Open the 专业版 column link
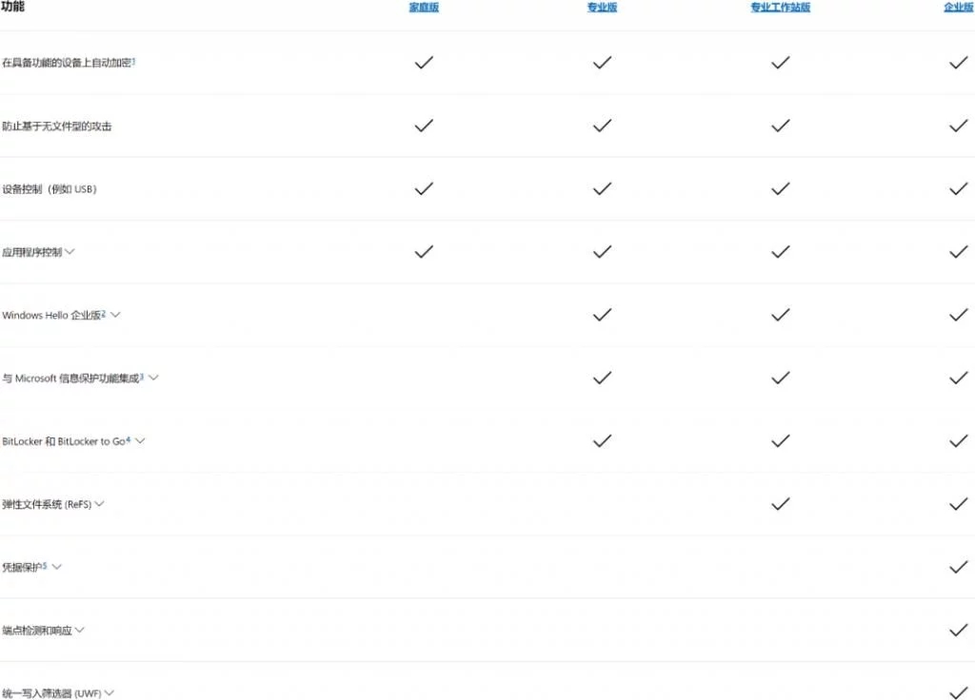 [x=602, y=8]
